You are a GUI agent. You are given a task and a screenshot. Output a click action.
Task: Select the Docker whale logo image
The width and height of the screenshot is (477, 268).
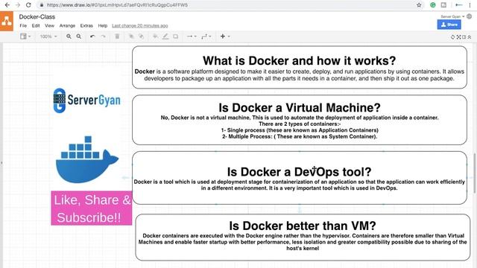click(x=87, y=159)
